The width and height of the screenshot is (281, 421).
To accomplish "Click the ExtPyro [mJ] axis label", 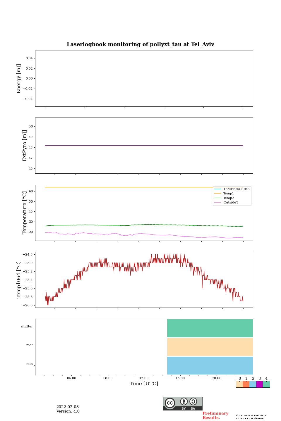I will click(x=25, y=146).
